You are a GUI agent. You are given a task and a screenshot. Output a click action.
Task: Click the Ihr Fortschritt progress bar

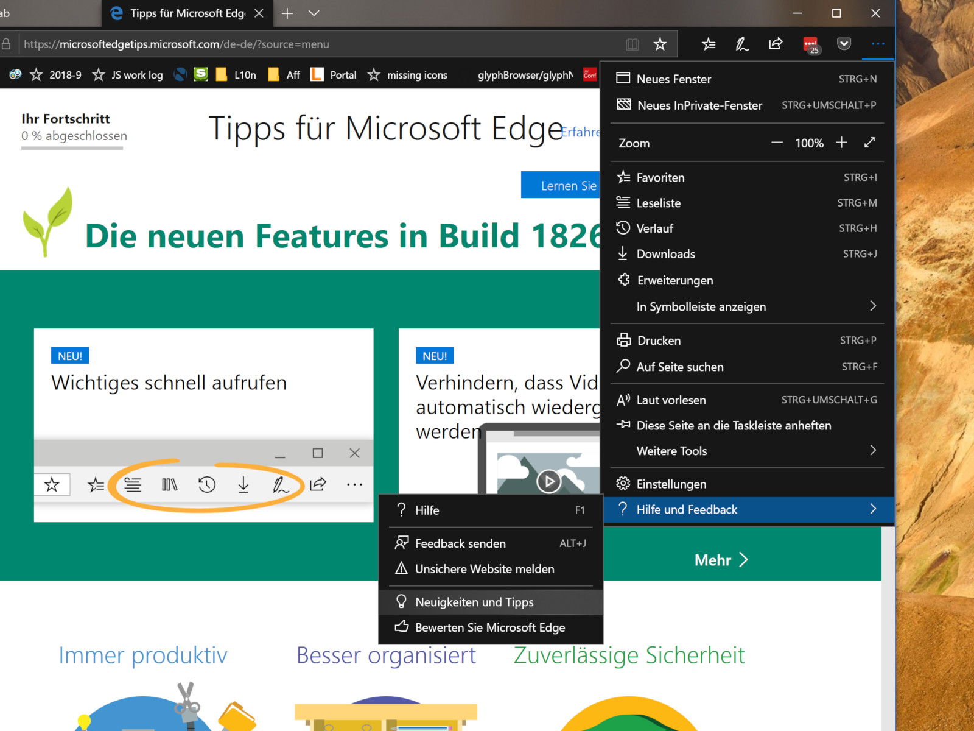(x=72, y=147)
